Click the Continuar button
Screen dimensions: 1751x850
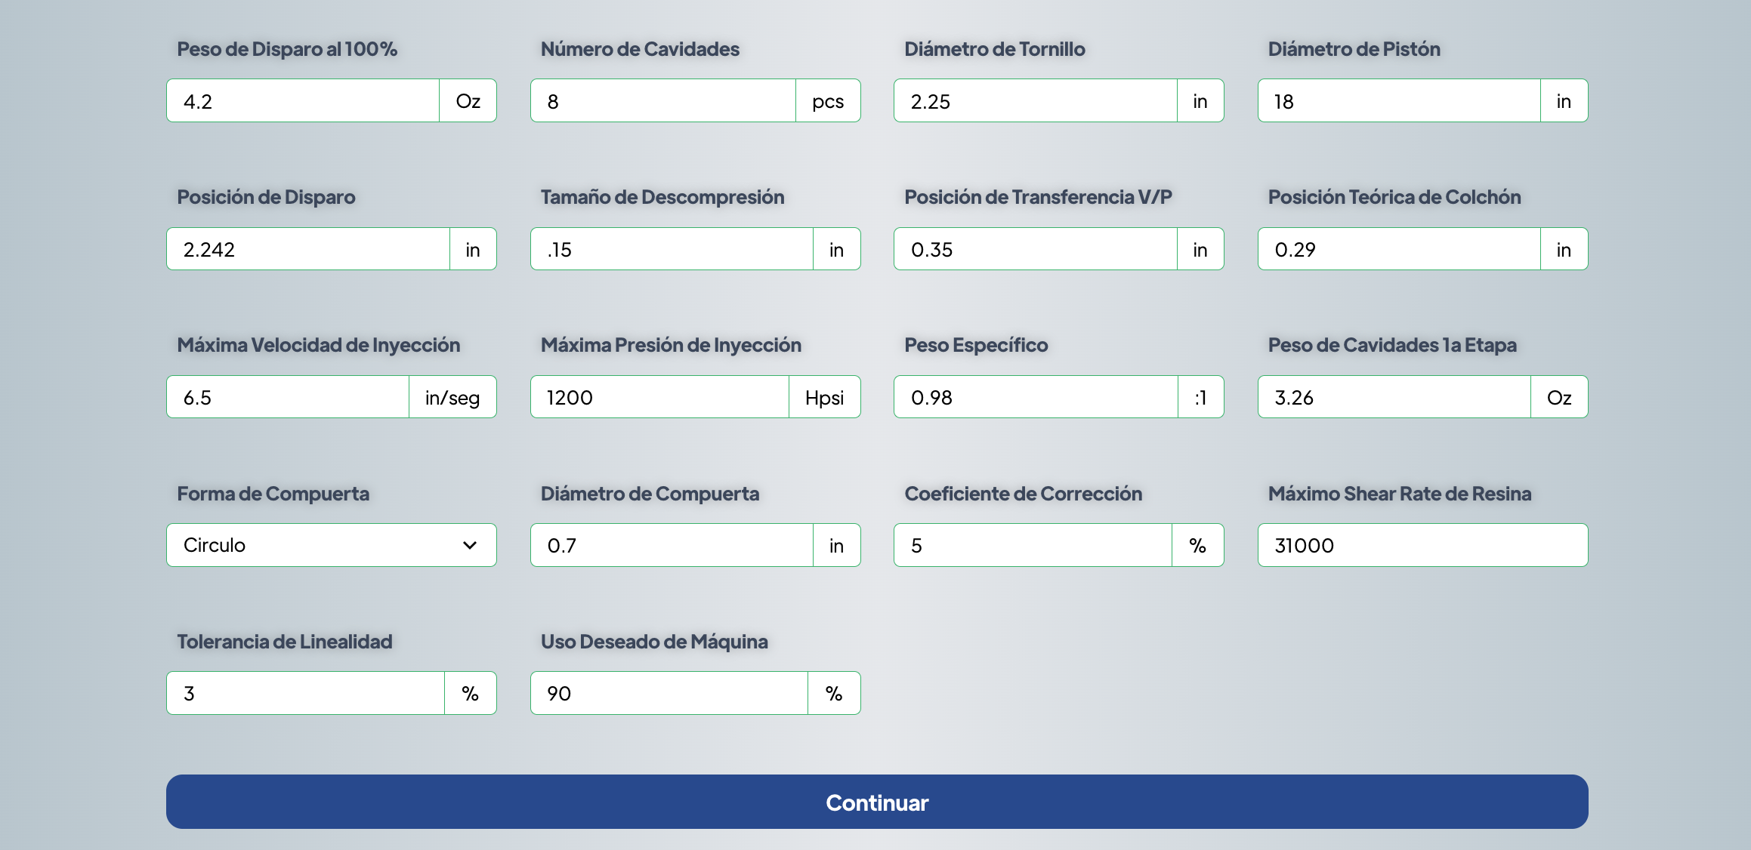pos(876,802)
